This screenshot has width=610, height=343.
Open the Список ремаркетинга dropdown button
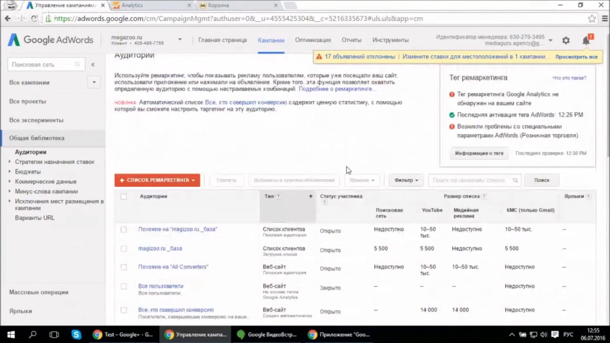[x=157, y=180]
